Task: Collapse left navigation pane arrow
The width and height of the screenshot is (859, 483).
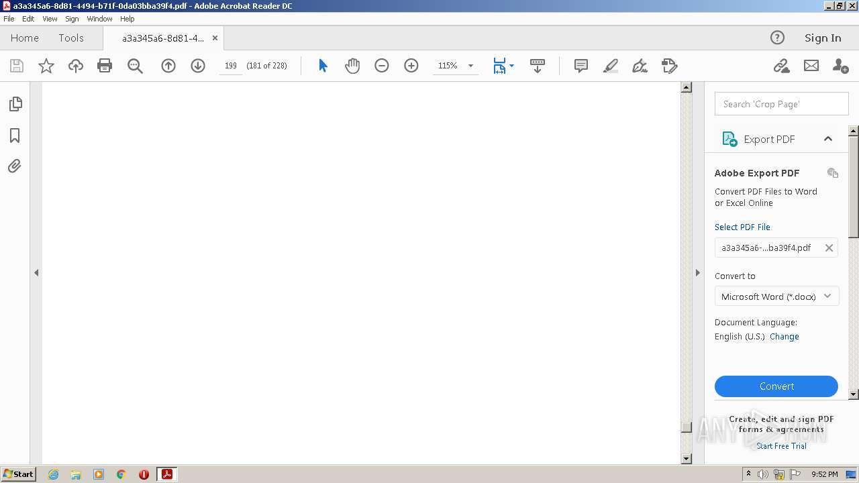Action: (x=36, y=272)
